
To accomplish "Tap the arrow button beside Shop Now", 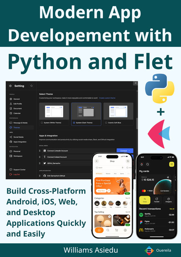I will click(109, 191).
